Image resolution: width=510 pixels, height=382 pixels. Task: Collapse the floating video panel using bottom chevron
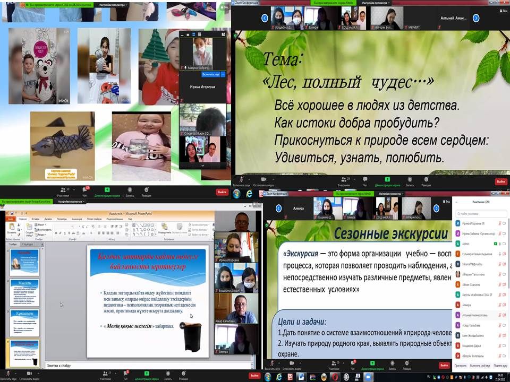coord(202,166)
